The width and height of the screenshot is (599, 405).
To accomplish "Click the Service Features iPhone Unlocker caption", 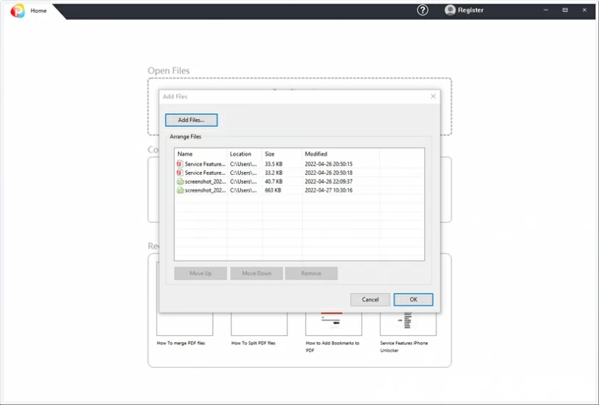I will coord(404,347).
